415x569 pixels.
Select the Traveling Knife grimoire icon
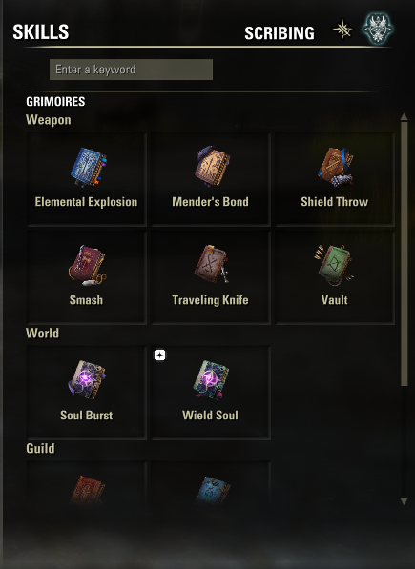pyautogui.click(x=212, y=264)
